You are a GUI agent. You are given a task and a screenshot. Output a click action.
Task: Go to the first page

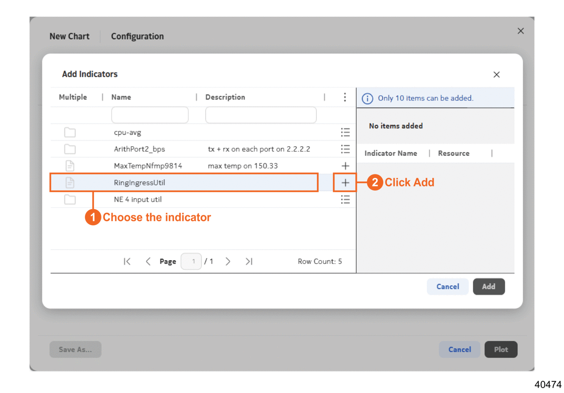click(127, 261)
